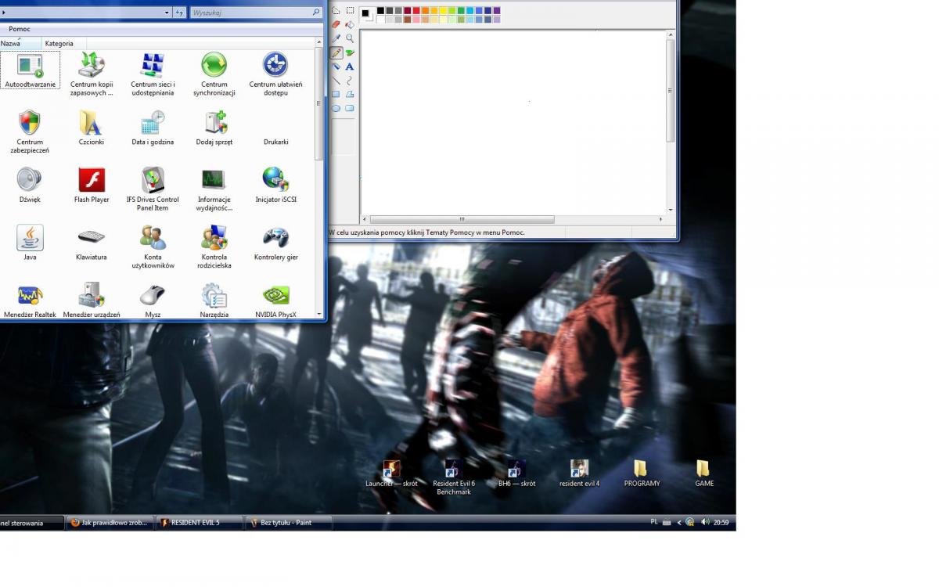
Task: Pick the Fill With Color bucket tool
Action: [350, 24]
